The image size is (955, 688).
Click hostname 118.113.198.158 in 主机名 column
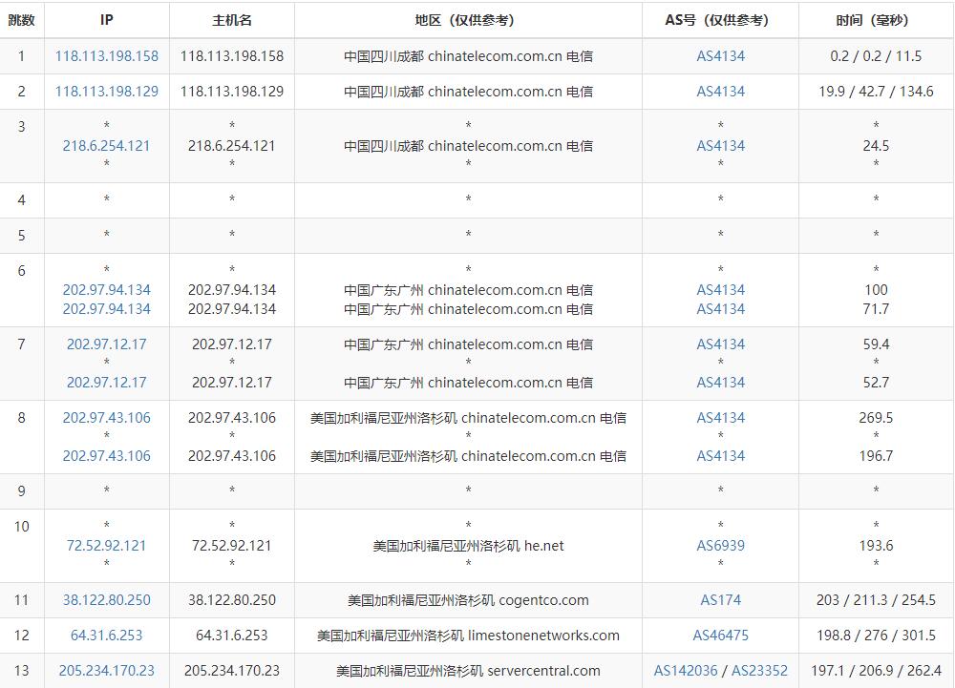pyautogui.click(x=232, y=56)
